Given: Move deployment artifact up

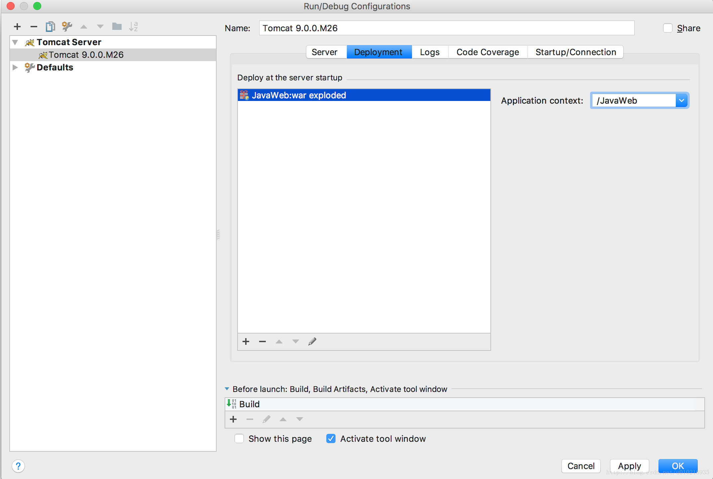Looking at the screenshot, I should [x=279, y=341].
